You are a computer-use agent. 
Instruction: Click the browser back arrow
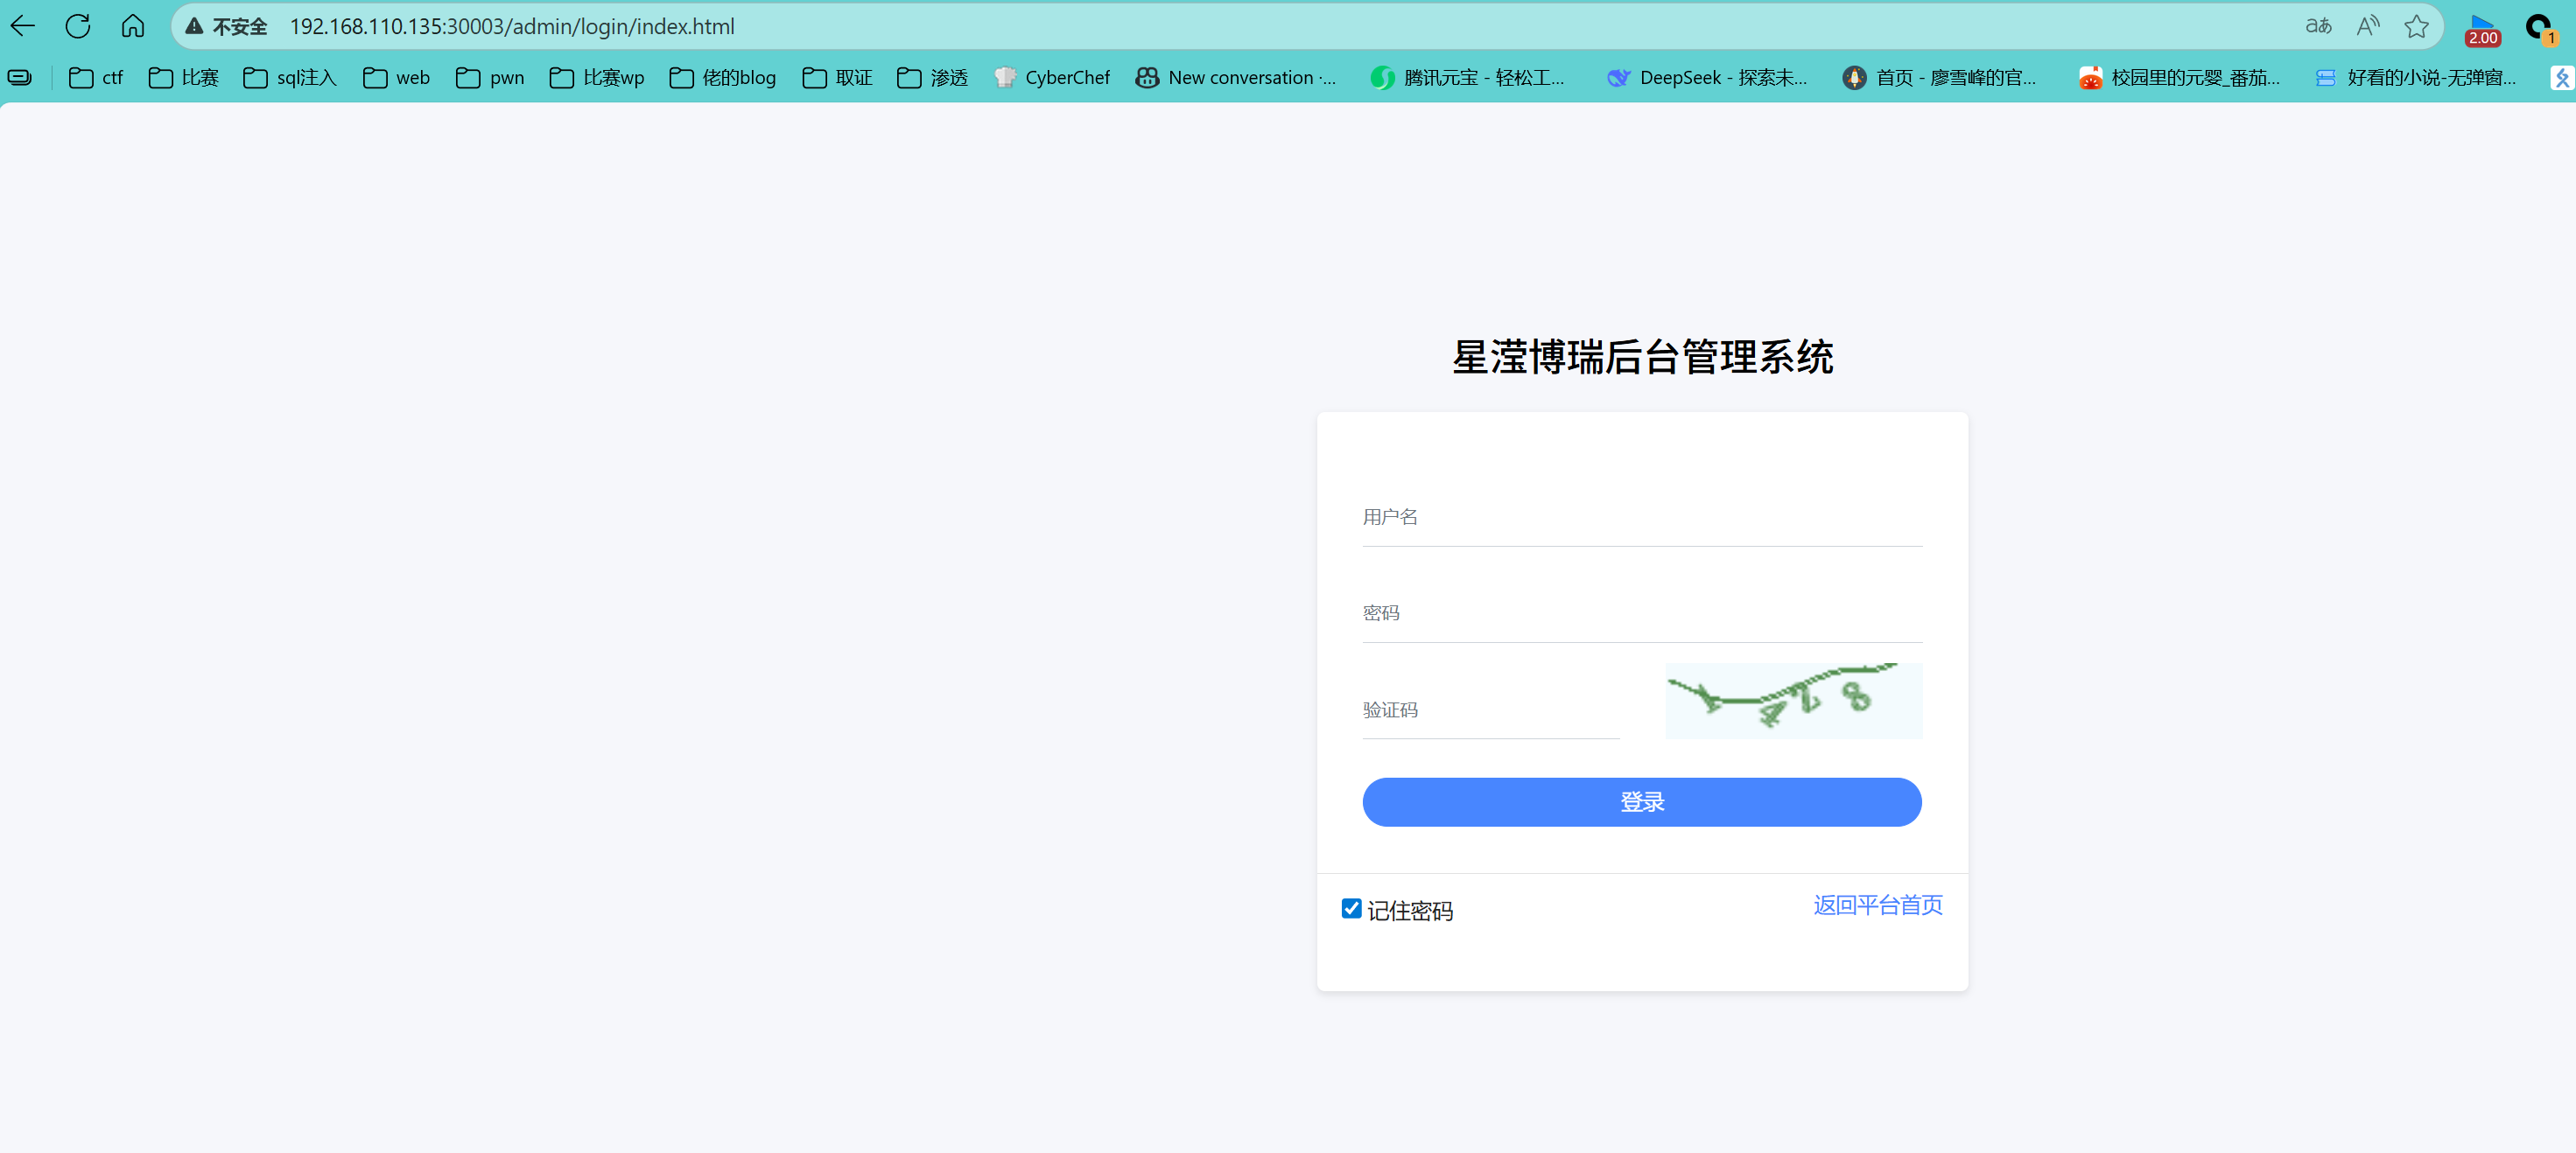(x=23, y=27)
